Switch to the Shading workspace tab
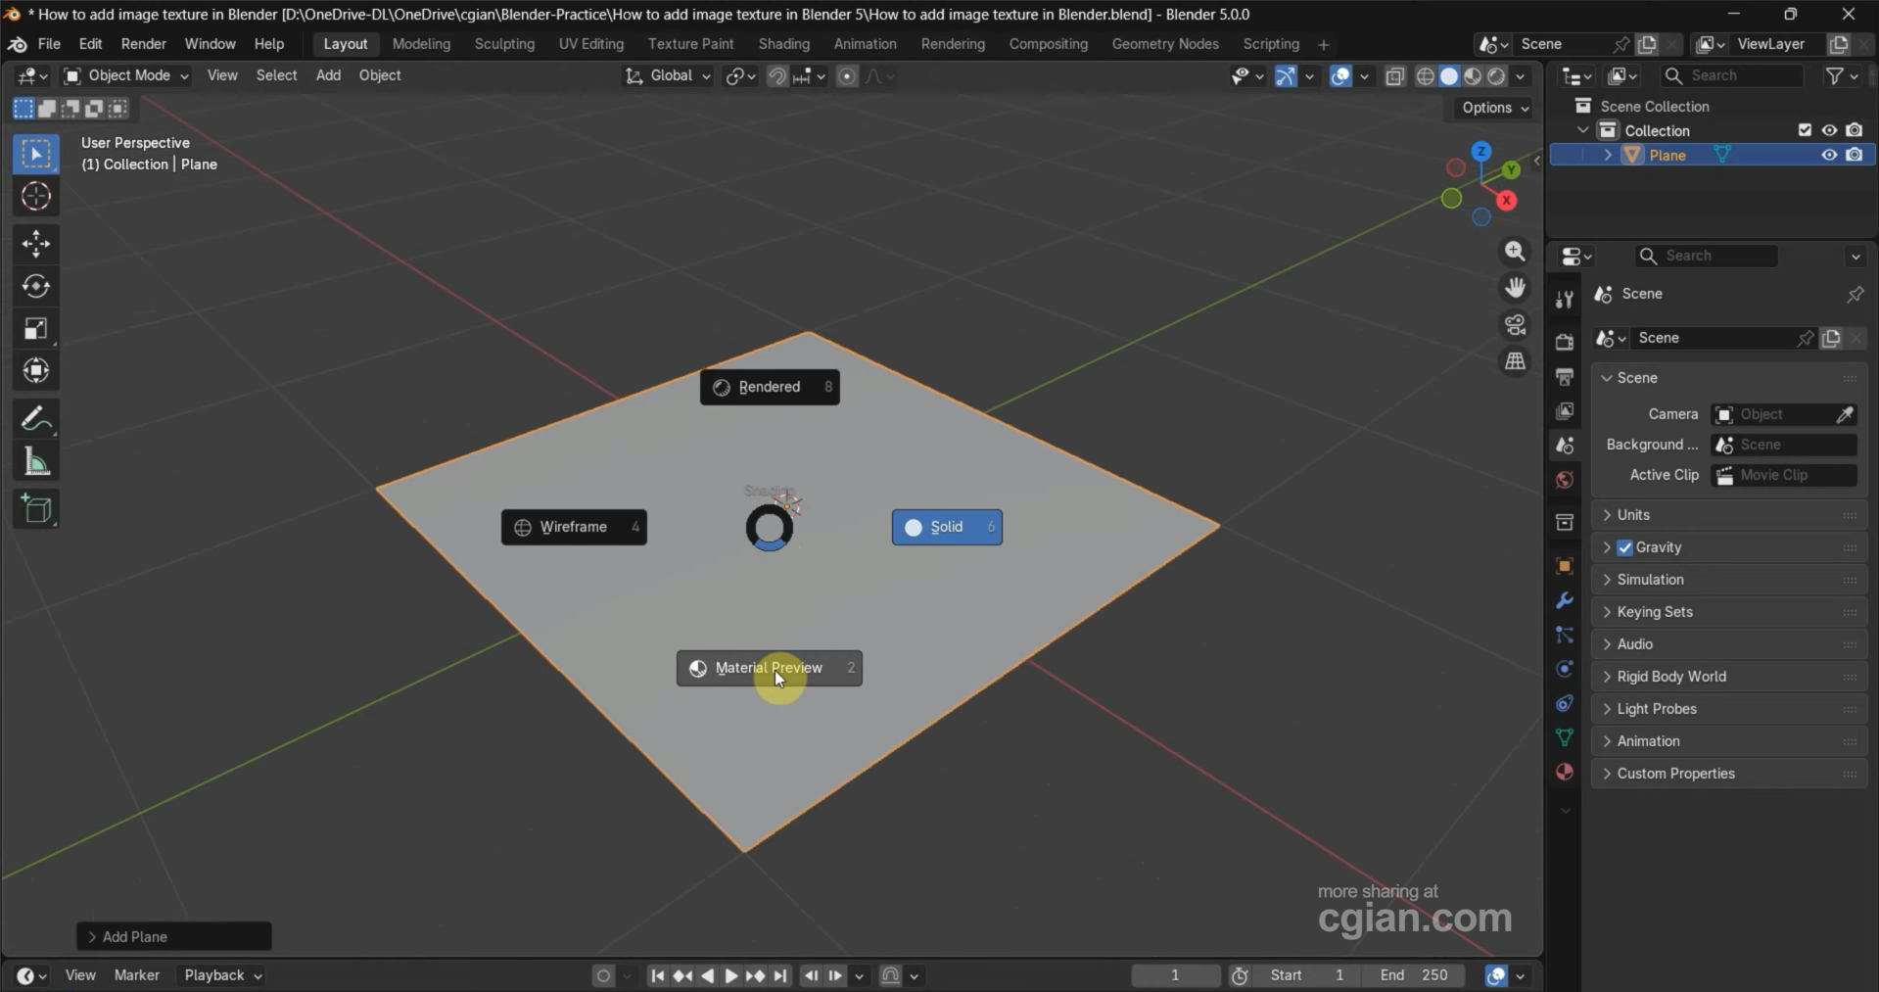1879x992 pixels. [784, 44]
